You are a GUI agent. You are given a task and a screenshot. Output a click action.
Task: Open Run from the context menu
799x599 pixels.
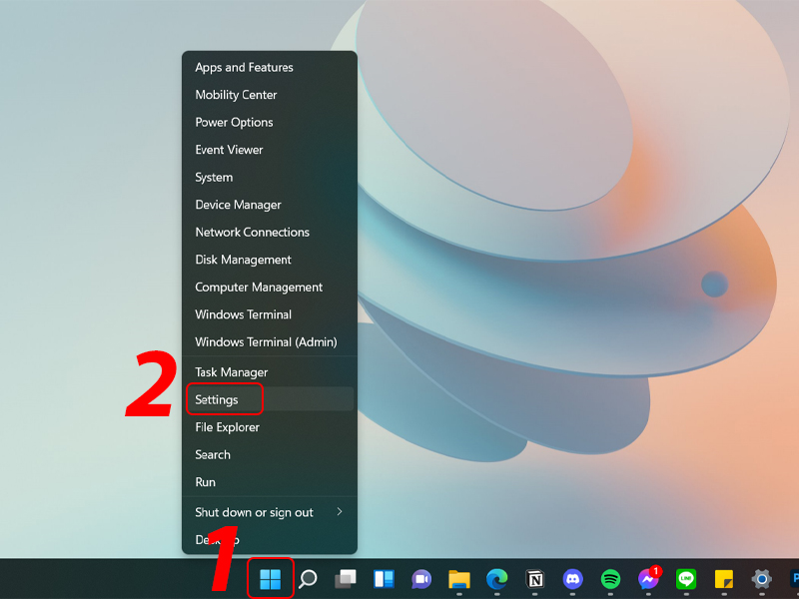pyautogui.click(x=269, y=482)
